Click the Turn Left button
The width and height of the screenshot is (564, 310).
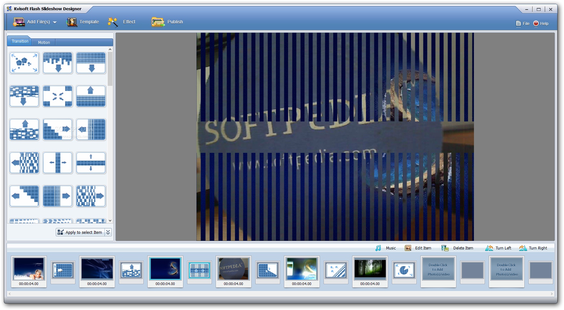498,248
